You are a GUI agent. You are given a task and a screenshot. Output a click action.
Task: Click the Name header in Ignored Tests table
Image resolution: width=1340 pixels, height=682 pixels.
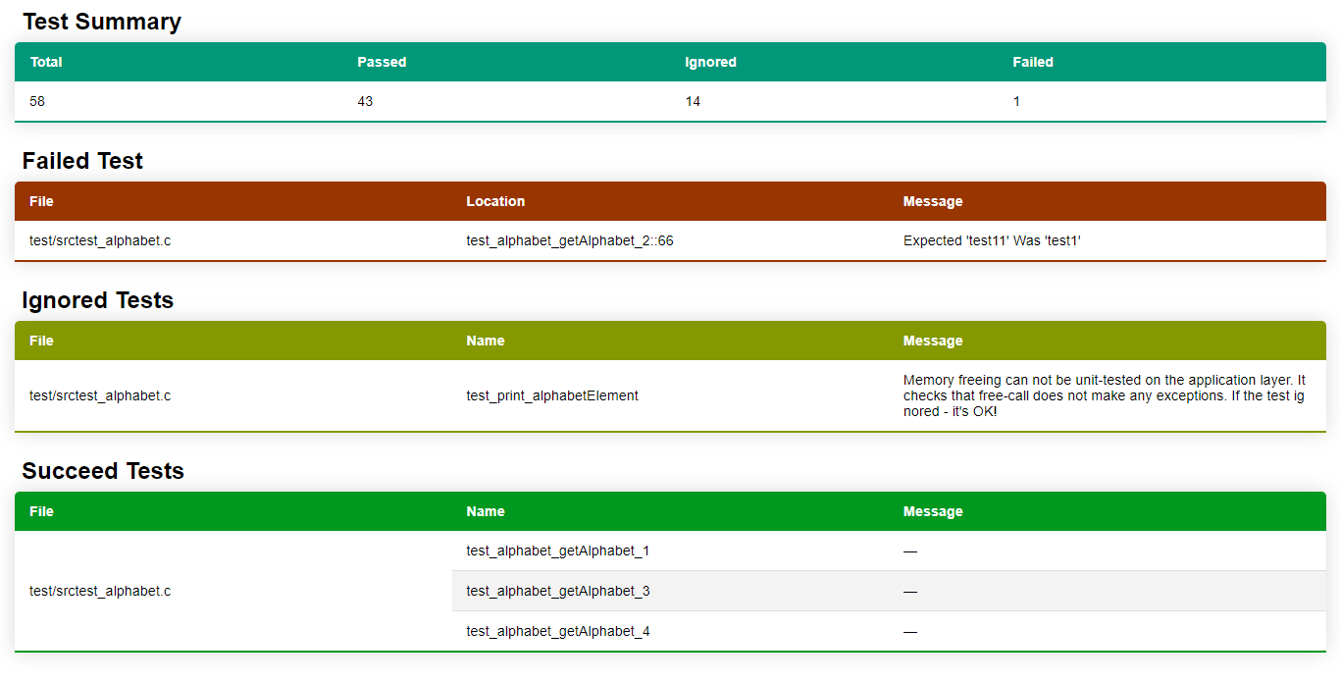tap(486, 341)
